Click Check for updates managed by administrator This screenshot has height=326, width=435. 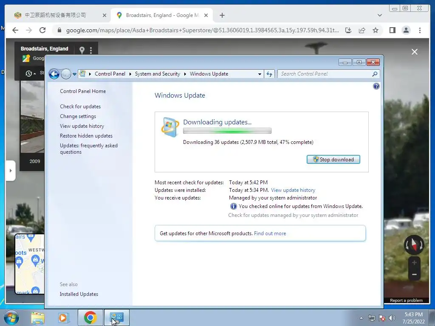pyautogui.click(x=293, y=215)
